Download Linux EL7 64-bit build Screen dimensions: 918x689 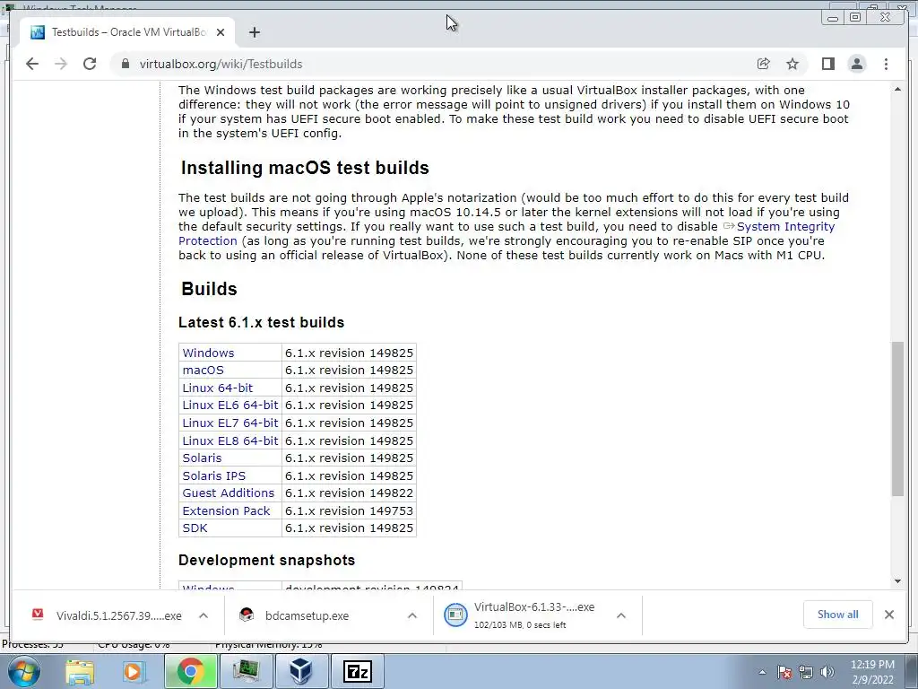pyautogui.click(x=230, y=423)
